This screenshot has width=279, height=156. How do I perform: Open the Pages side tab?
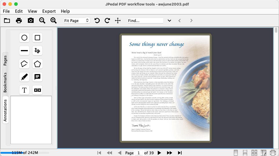coord(5,60)
